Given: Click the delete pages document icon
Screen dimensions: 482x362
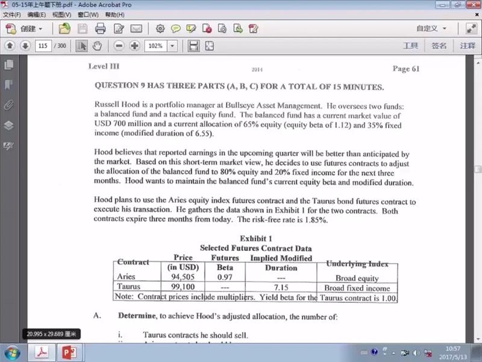Looking at the screenshot, I should click(x=207, y=28).
